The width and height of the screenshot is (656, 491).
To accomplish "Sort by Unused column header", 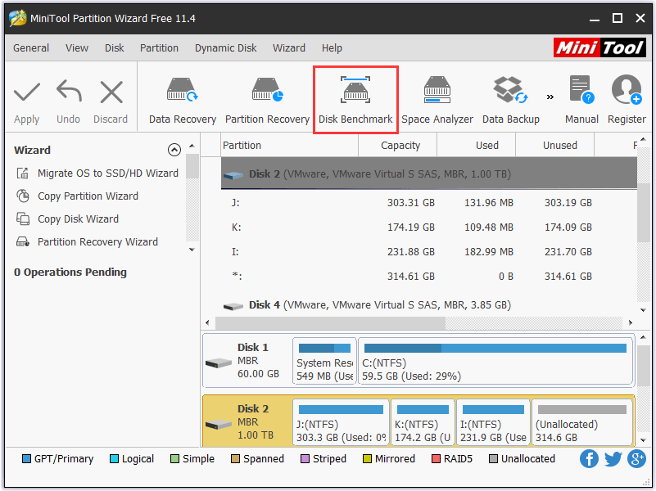I will (x=555, y=146).
